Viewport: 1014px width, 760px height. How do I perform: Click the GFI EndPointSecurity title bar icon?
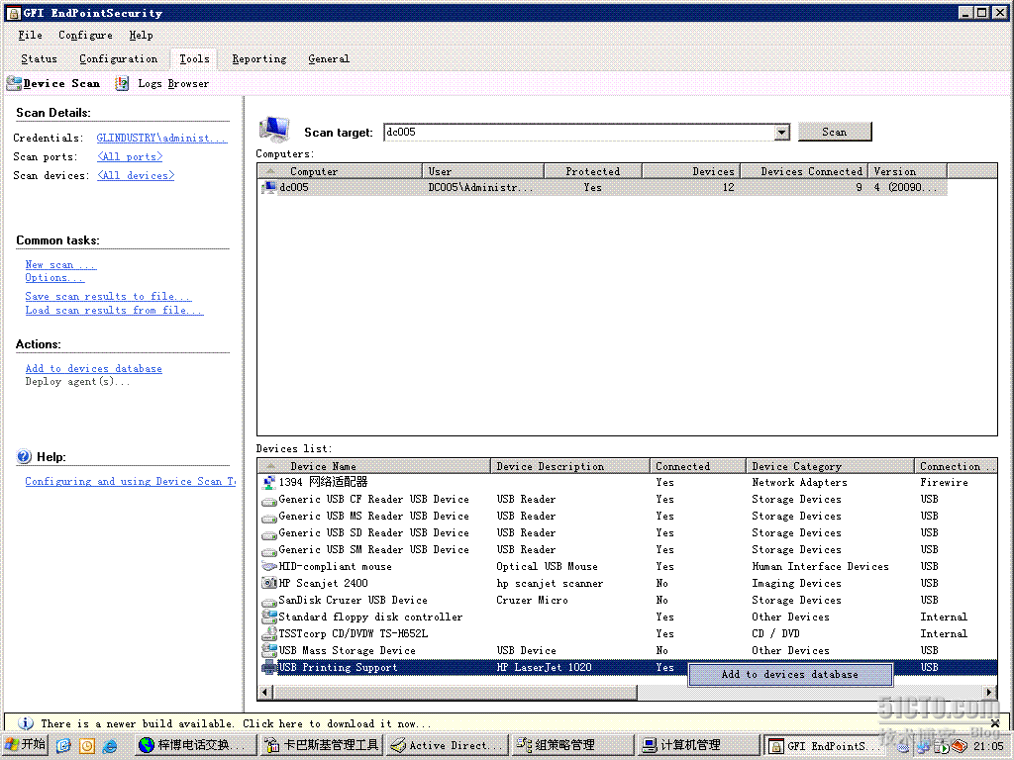[x=12, y=12]
